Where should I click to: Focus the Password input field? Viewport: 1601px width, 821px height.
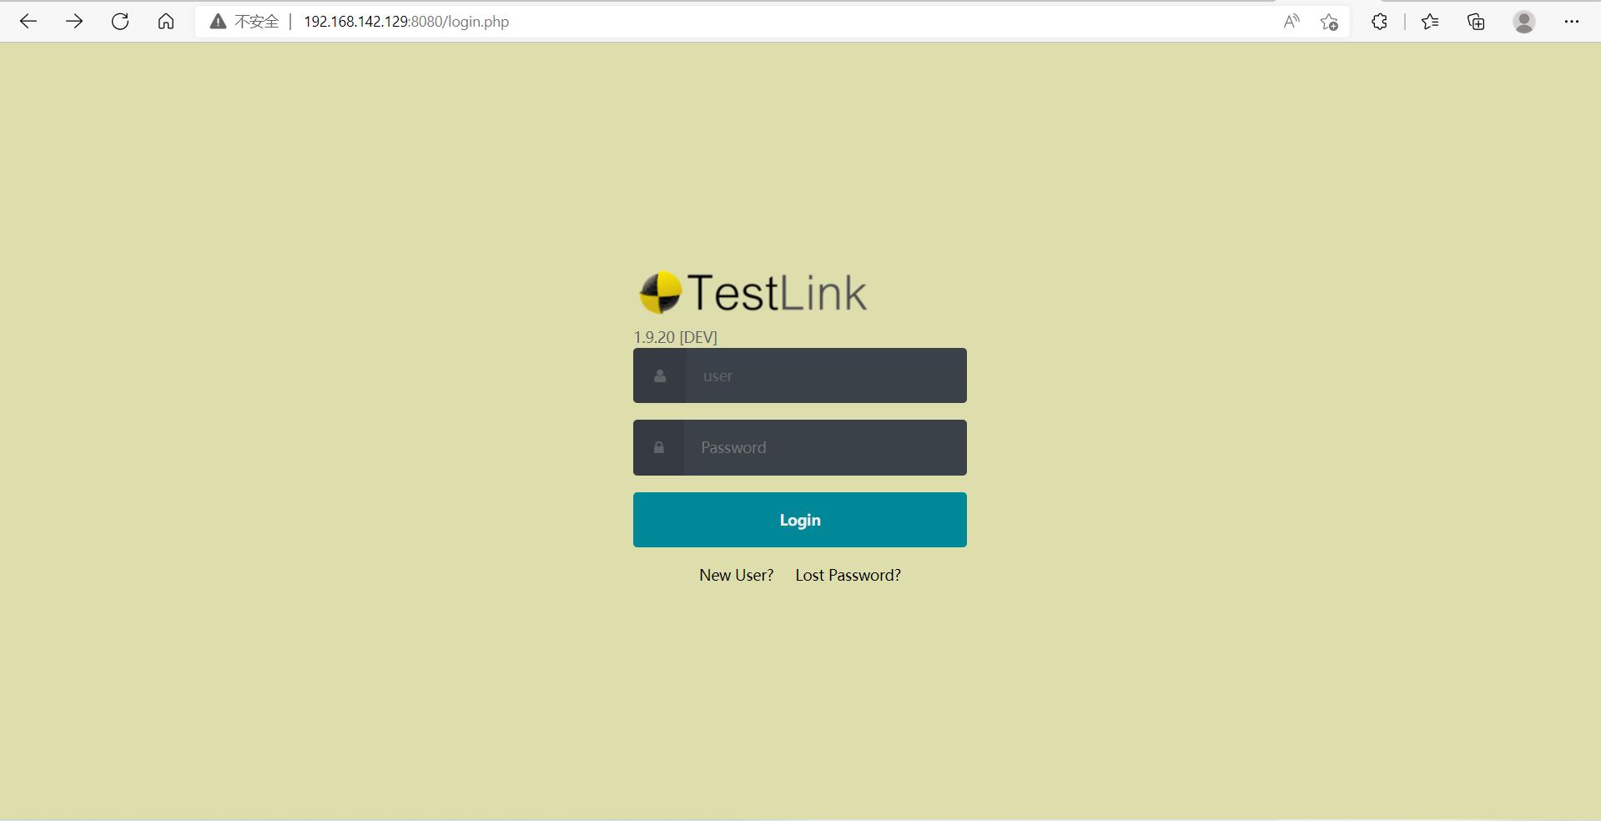coord(825,448)
